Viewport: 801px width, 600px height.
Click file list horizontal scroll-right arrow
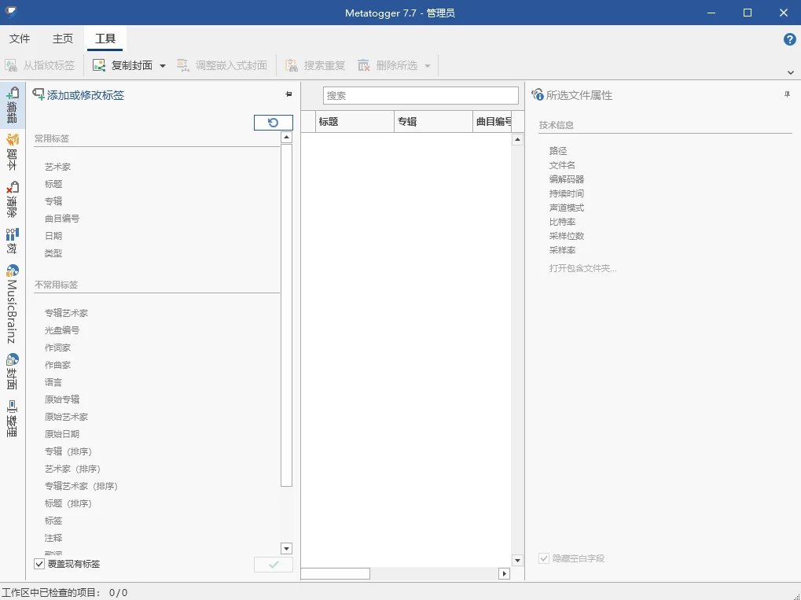[504, 573]
